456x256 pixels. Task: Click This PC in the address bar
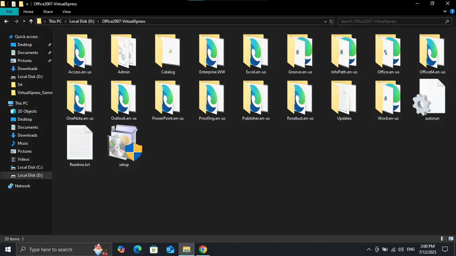click(55, 21)
